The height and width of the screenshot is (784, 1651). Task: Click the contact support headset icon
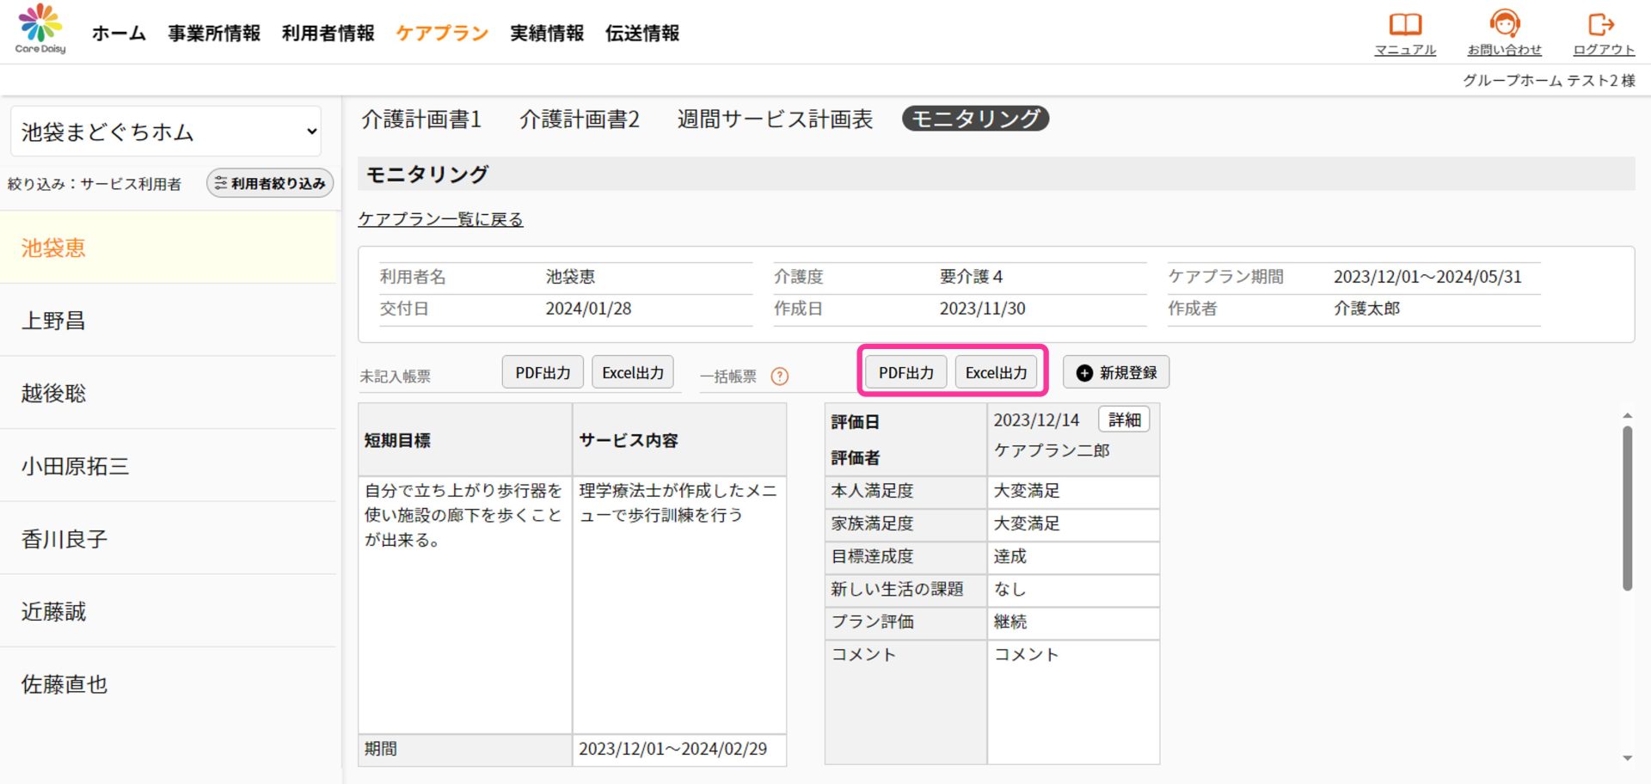tap(1504, 24)
